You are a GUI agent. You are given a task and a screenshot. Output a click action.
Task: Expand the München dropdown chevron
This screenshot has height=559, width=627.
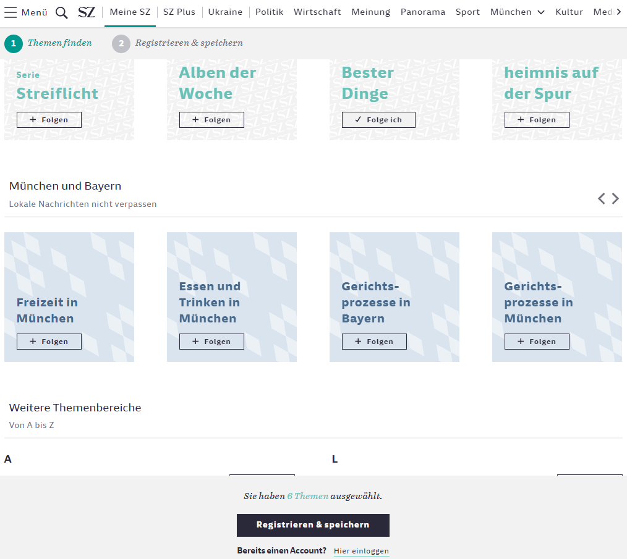(x=541, y=12)
